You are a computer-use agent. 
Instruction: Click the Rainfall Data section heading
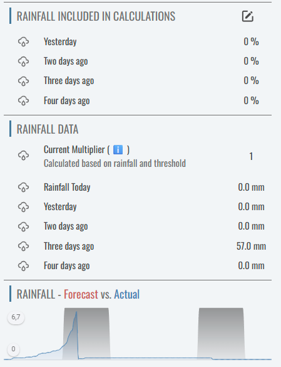click(x=48, y=129)
